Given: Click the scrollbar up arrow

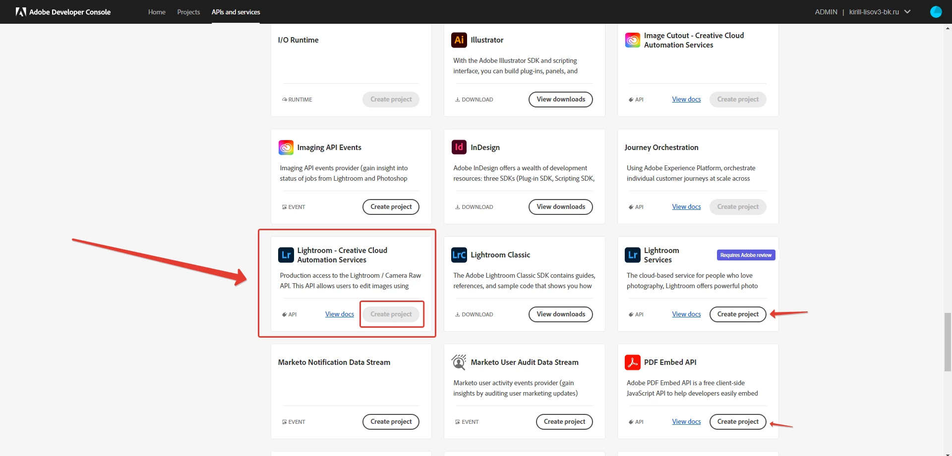Looking at the screenshot, I should tap(948, 28).
